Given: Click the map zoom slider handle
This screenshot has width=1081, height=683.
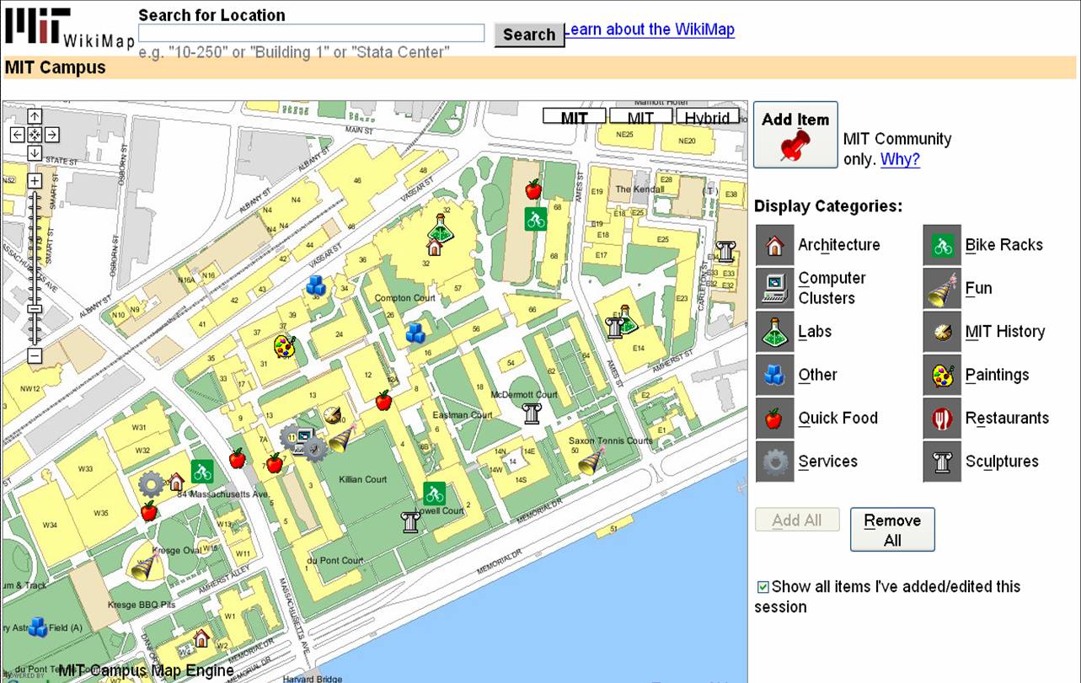Looking at the screenshot, I should [35, 309].
